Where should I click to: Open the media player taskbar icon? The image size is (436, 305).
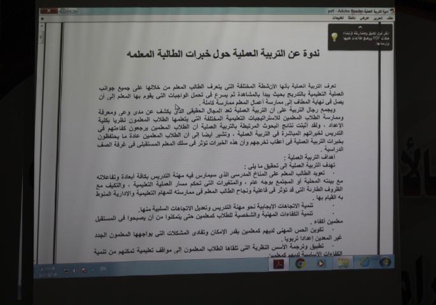pos(321,263)
